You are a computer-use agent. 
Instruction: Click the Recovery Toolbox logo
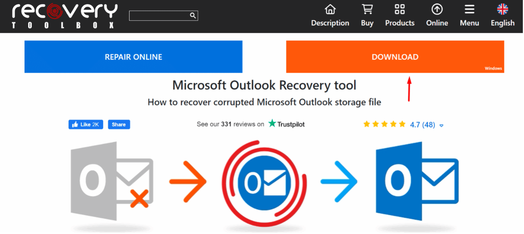[x=64, y=16]
